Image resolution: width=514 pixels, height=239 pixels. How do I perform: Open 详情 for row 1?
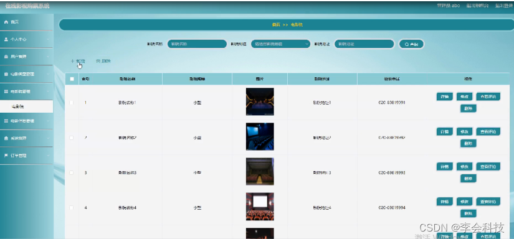pyautogui.click(x=444, y=96)
